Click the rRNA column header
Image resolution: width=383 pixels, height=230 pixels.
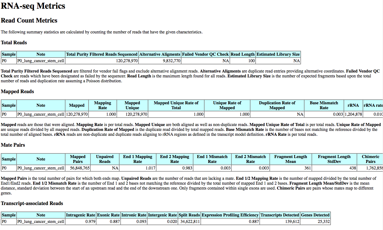click(353, 105)
